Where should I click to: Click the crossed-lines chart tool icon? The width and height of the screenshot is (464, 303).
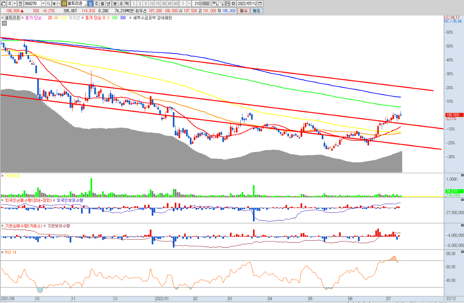click(221, 4)
